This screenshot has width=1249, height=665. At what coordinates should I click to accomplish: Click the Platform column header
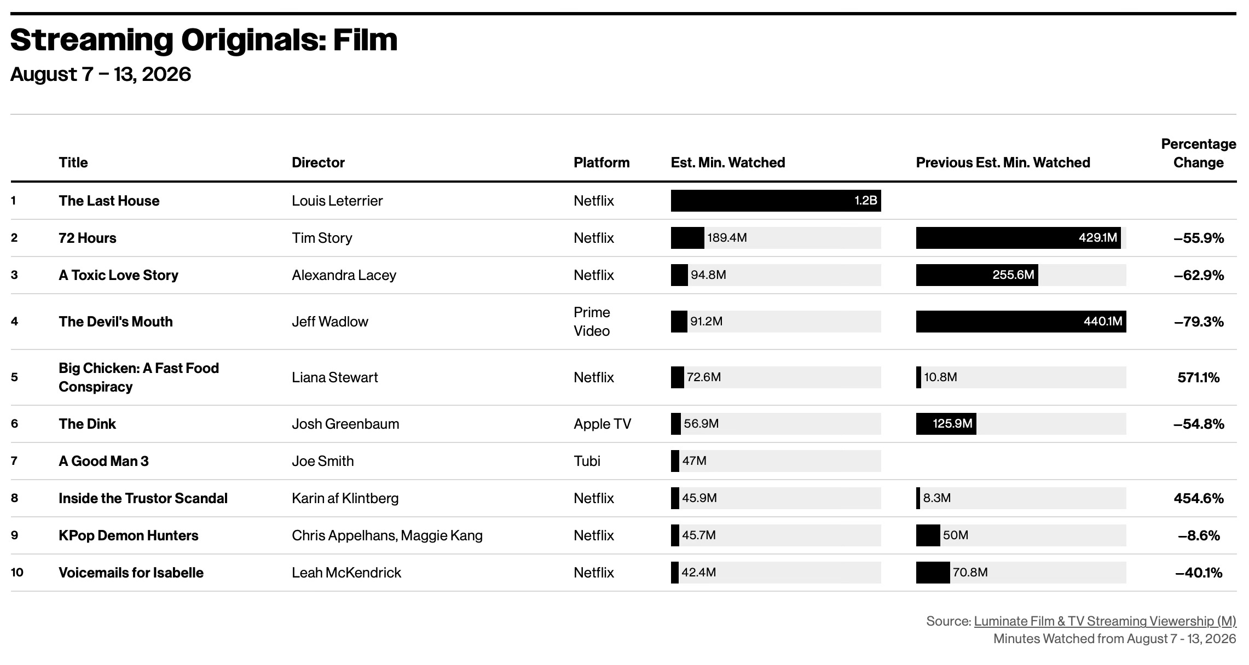pos(602,162)
